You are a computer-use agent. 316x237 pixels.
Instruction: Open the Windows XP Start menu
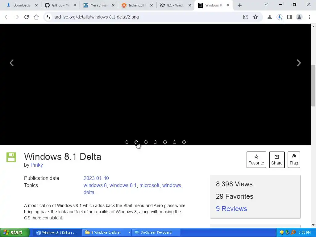[x=15, y=232]
